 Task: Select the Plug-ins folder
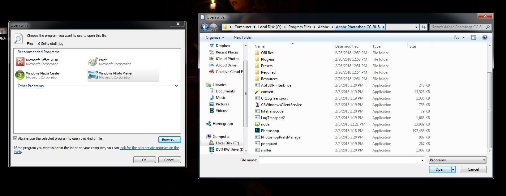tap(268, 59)
